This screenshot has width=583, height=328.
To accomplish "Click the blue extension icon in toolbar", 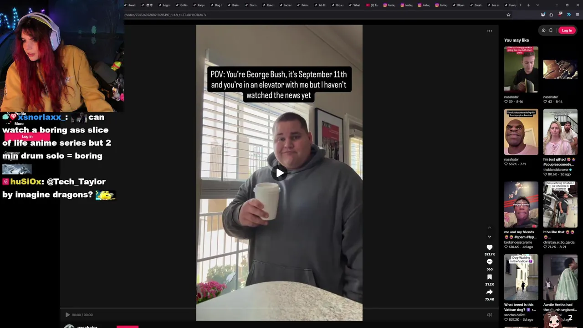I will click(x=568, y=15).
